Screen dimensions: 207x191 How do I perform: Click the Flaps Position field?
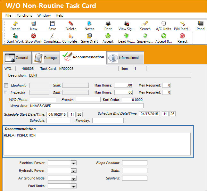click(x=135, y=163)
